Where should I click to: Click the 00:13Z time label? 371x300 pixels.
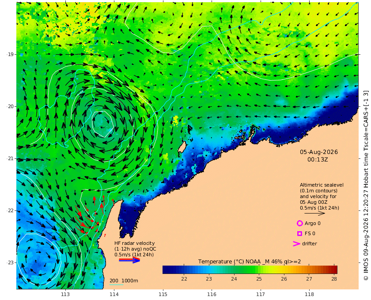(318, 160)
